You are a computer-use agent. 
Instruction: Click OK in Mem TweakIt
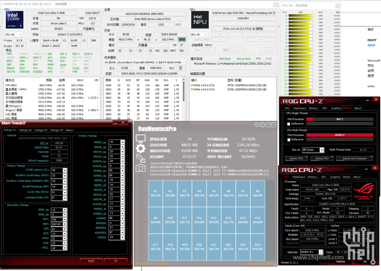tap(116, 261)
